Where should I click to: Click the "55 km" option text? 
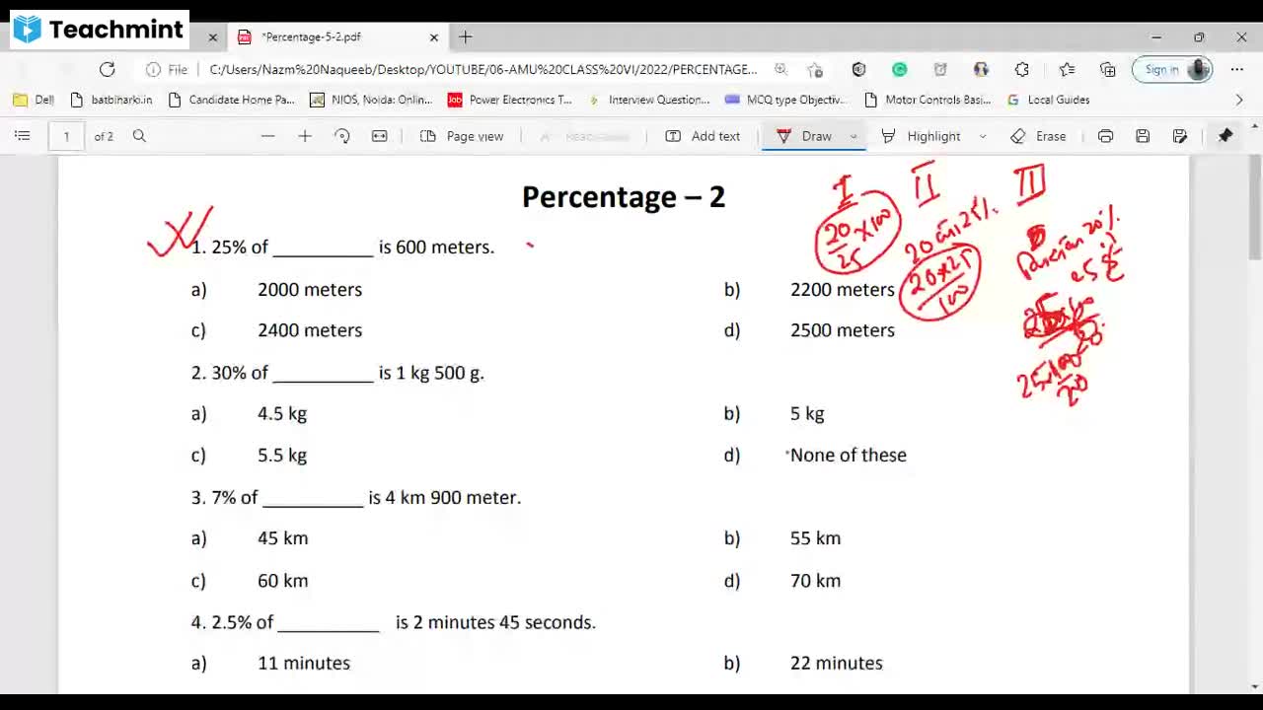click(815, 538)
